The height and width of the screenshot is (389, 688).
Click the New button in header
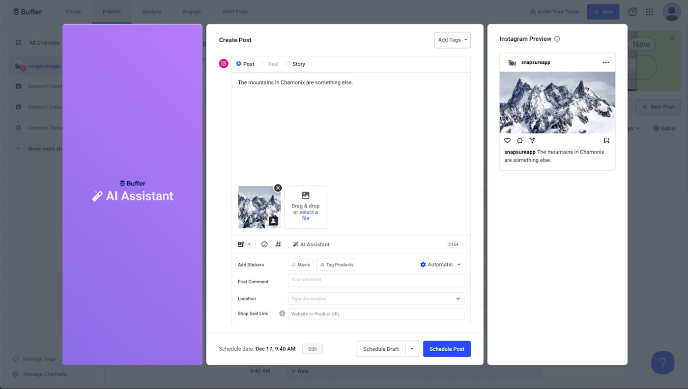[603, 12]
